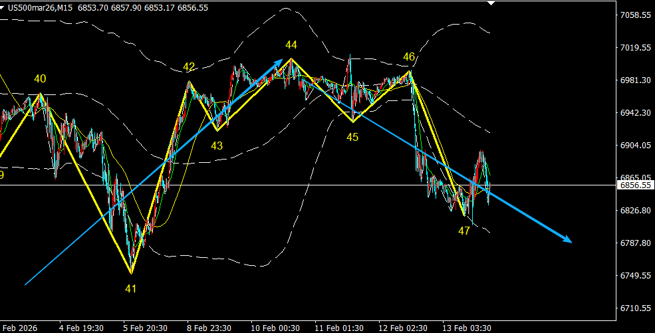Click the 5 Feb 20:30 time label
The width and height of the screenshot is (655, 333).
pos(146,328)
